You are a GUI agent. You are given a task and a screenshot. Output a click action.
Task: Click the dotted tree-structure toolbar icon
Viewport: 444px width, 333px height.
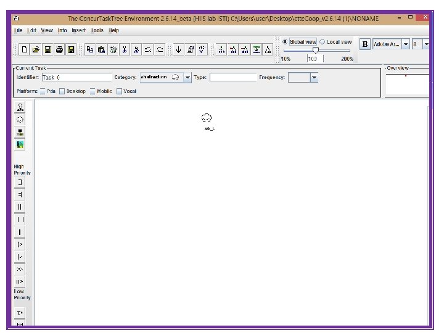pyautogui.click(x=221, y=50)
